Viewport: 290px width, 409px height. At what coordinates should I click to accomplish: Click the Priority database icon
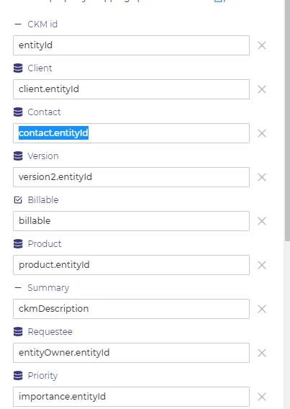tap(18, 376)
